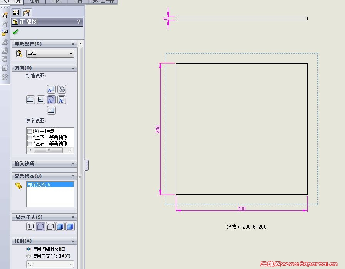This screenshot has width=345, height=269.
Task: Click the display state cube icon
Action: pyautogui.click(x=19, y=186)
